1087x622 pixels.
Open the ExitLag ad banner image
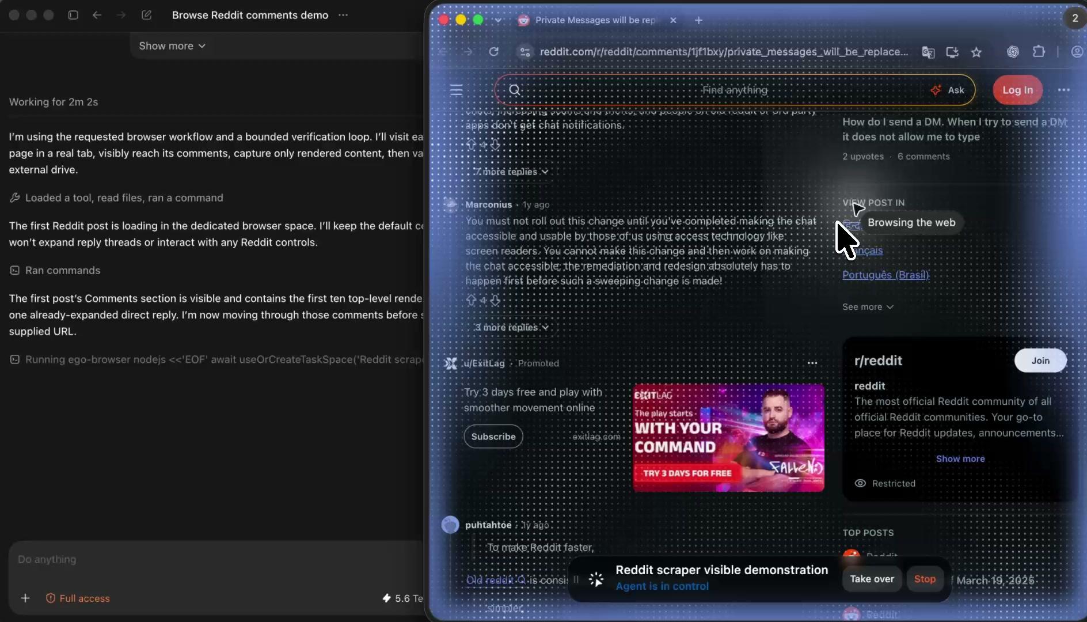pos(728,438)
